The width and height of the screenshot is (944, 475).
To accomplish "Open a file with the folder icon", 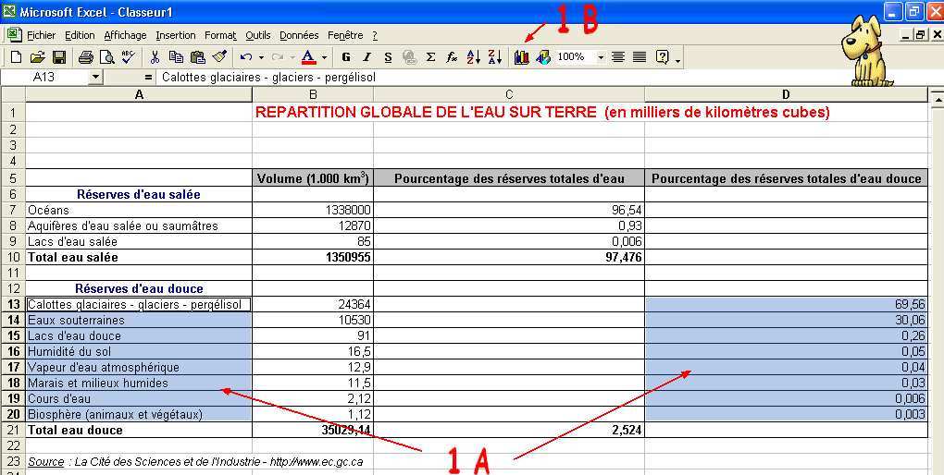I will [x=37, y=57].
